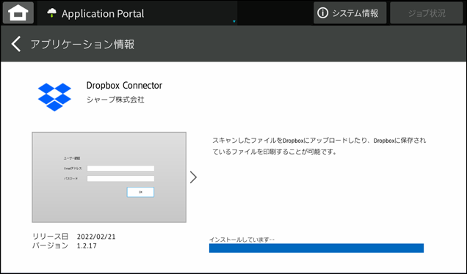
Task: Click the シャープ株式会社 publisher name
Action: pos(115,100)
